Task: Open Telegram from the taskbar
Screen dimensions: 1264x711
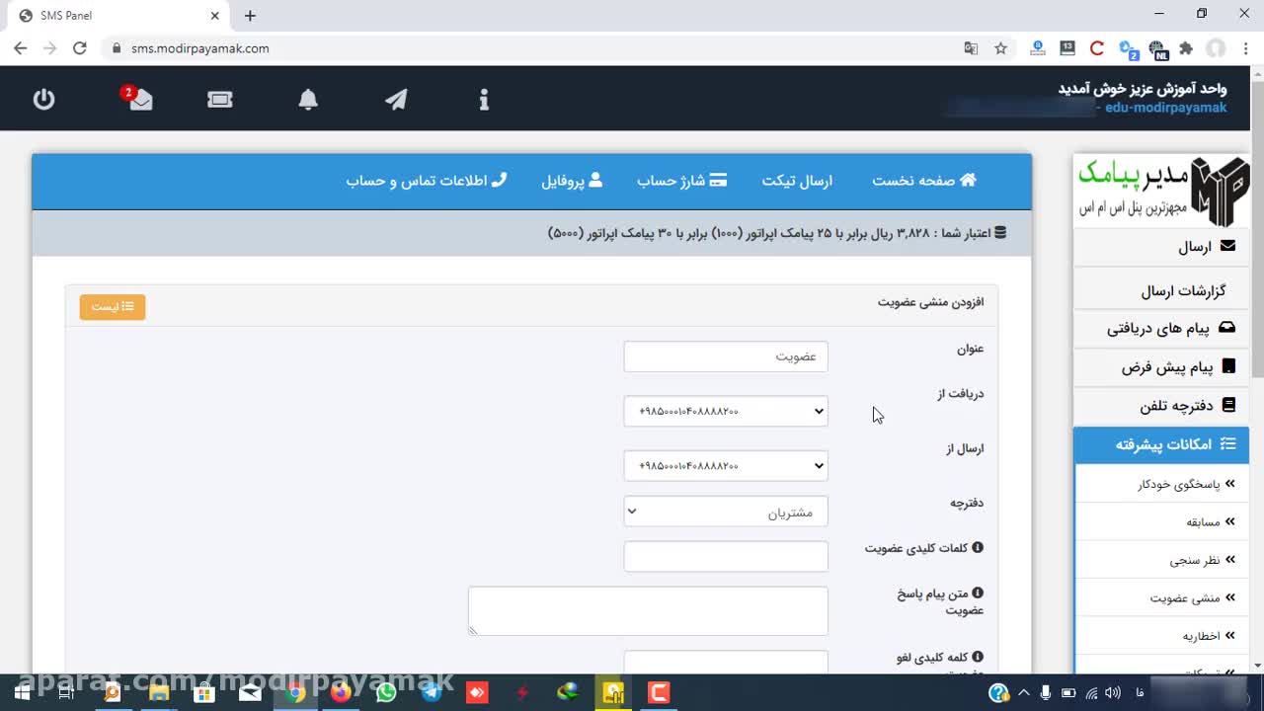Action: [432, 692]
